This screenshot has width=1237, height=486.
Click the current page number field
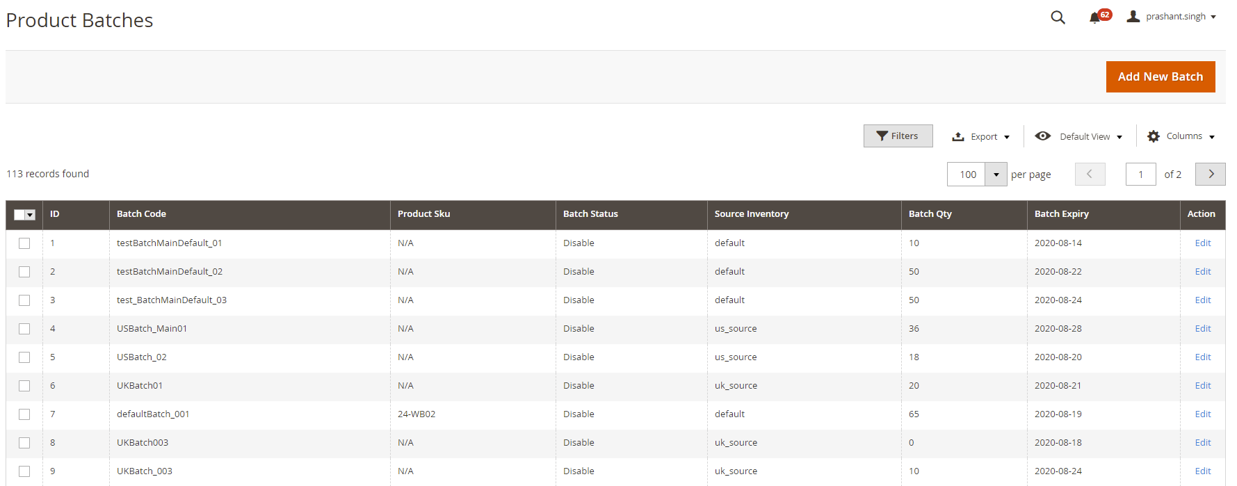click(1140, 175)
